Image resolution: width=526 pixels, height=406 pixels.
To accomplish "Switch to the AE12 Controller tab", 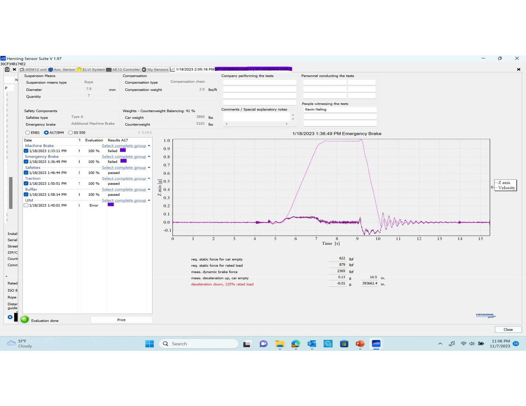I will point(123,69).
